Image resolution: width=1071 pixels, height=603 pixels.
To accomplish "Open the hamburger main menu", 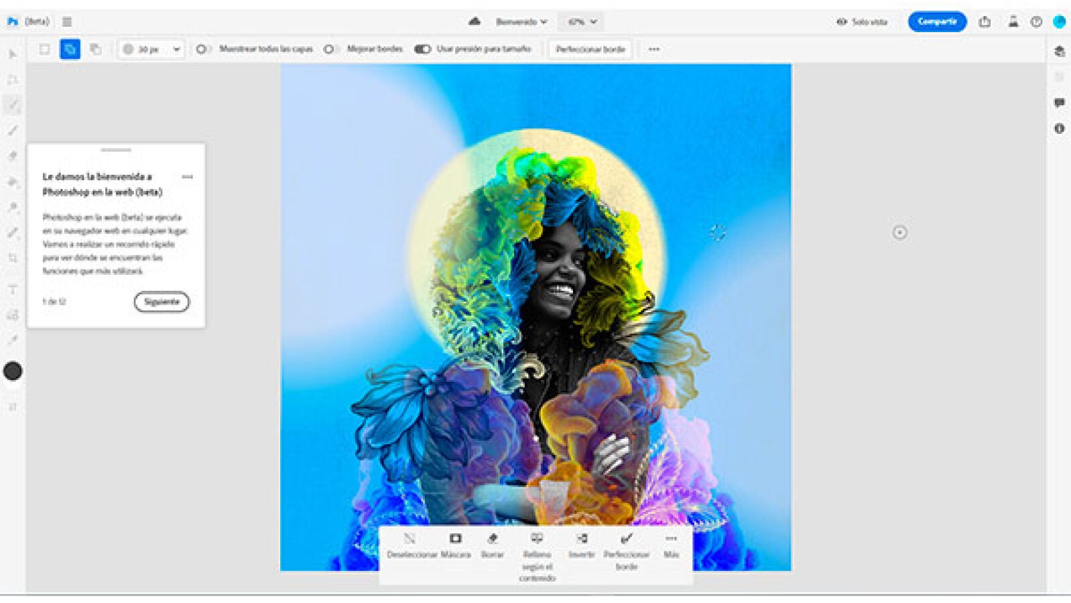I will coord(67,21).
